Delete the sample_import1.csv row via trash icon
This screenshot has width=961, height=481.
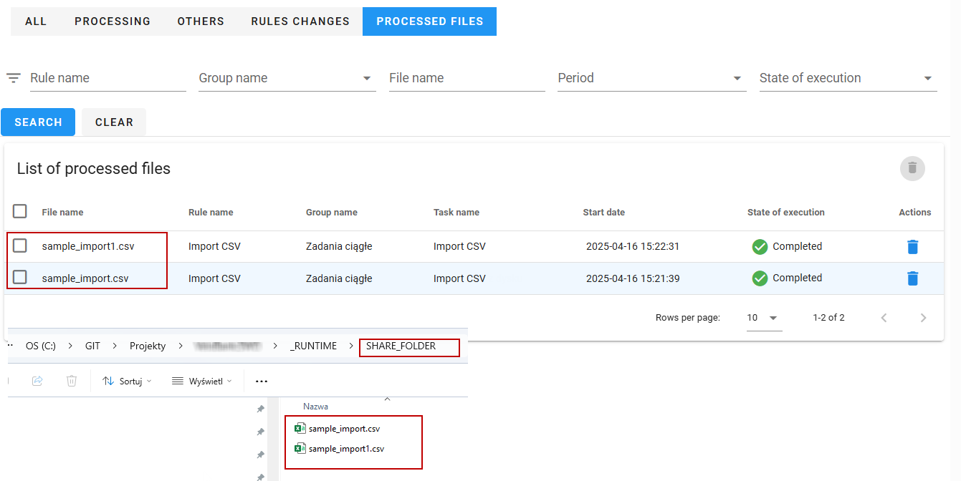point(912,247)
